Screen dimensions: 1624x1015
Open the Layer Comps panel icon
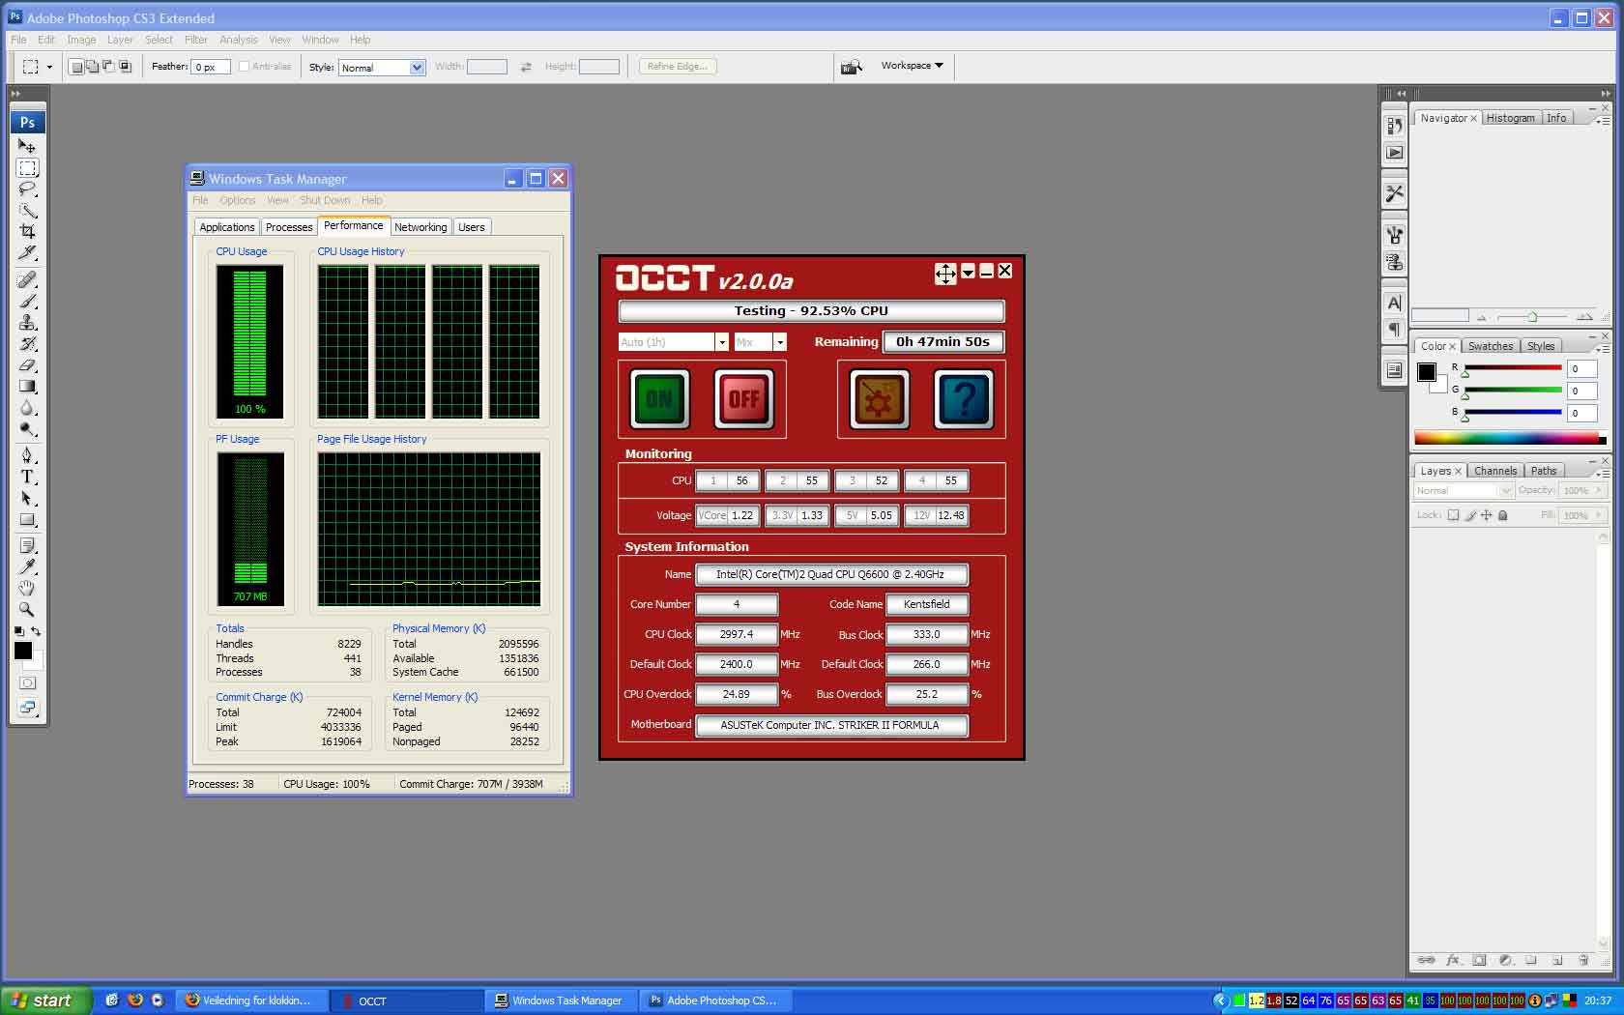[1394, 369]
